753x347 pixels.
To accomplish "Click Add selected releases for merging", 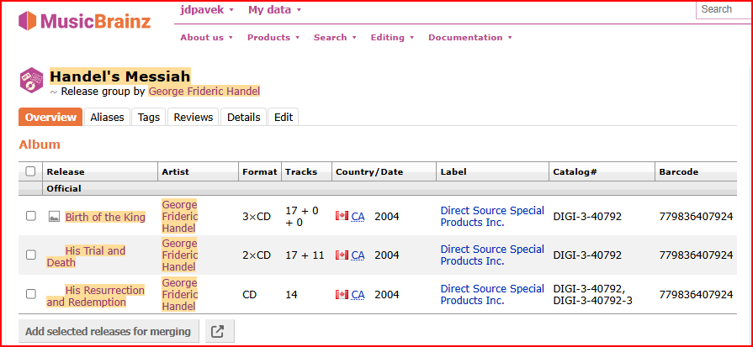I will 108,331.
